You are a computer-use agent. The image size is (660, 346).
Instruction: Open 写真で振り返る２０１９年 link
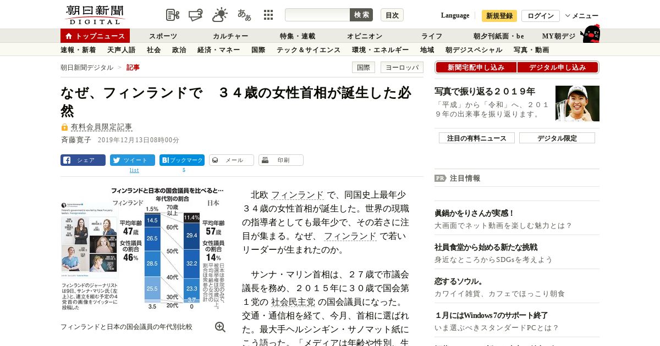click(485, 91)
